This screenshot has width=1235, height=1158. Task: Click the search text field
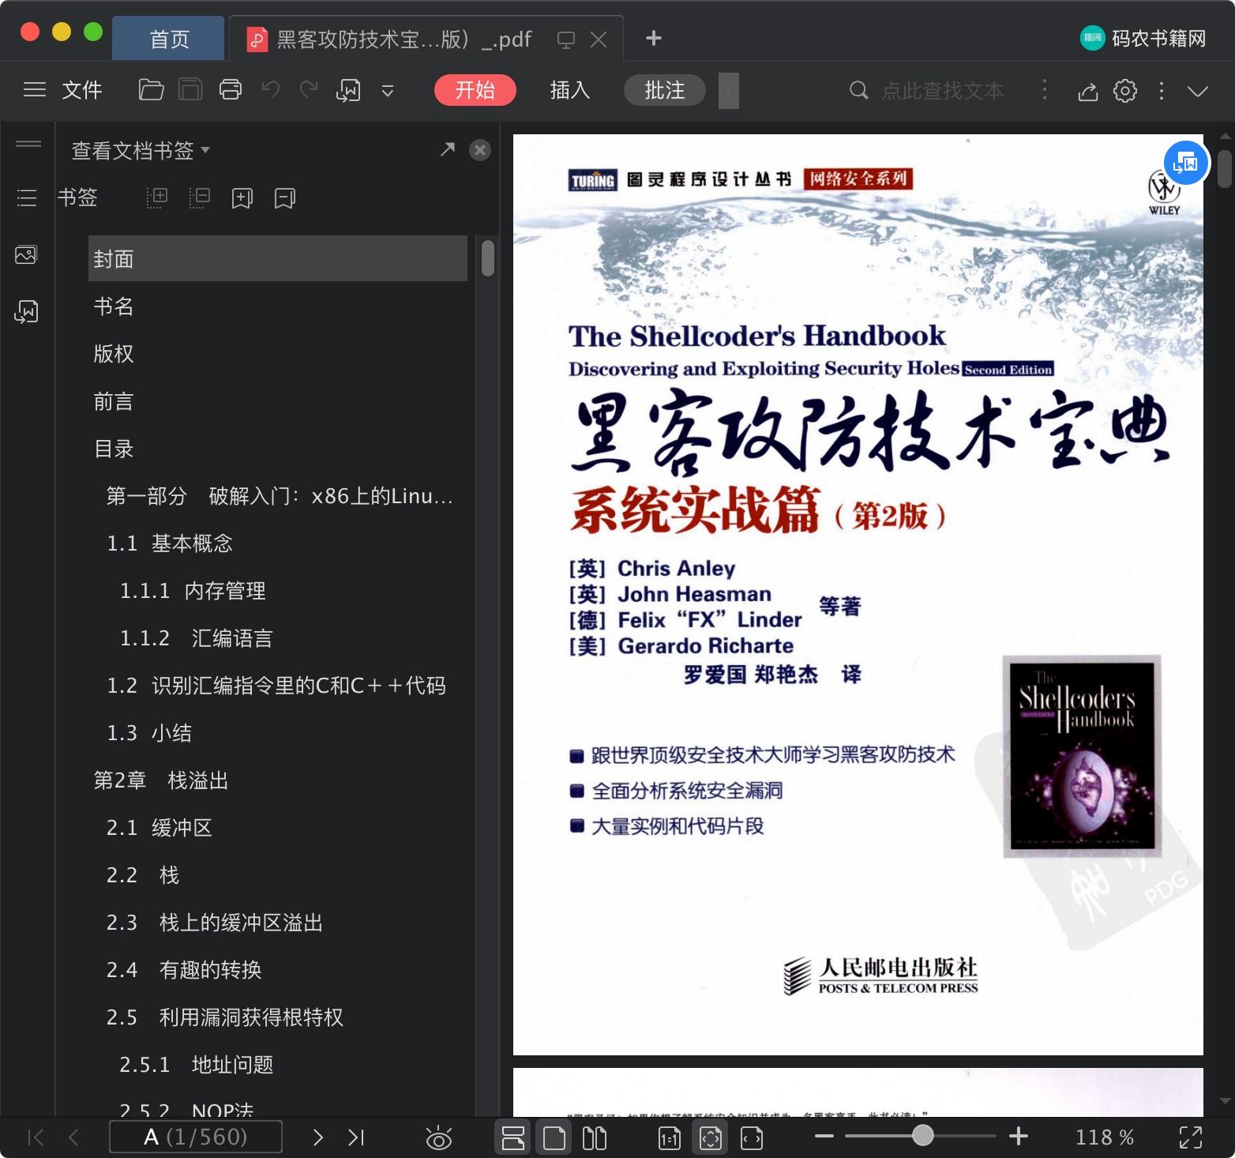tap(942, 90)
